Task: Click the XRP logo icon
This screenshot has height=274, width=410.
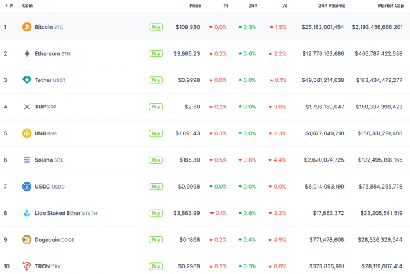Action: (27, 107)
